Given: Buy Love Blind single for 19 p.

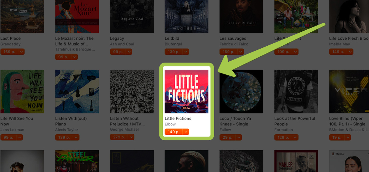Looking at the screenshot, I should (337, 137).
